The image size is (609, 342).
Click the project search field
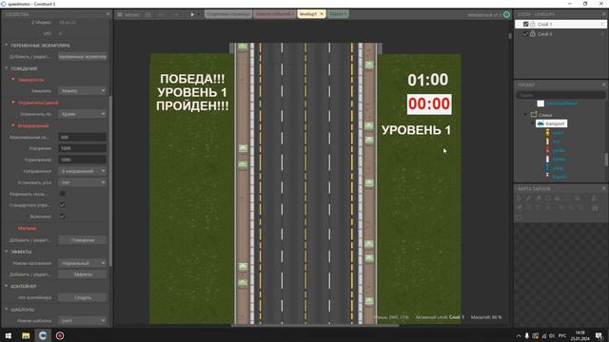(560, 95)
